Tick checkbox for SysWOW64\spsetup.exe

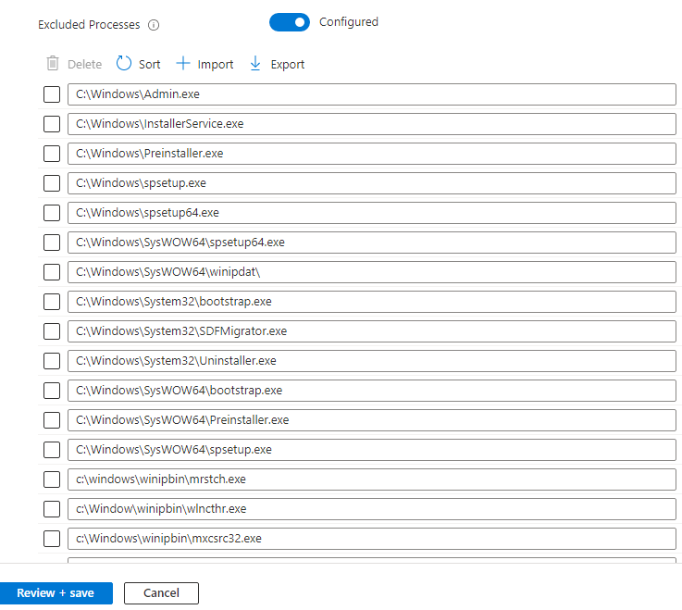point(52,450)
